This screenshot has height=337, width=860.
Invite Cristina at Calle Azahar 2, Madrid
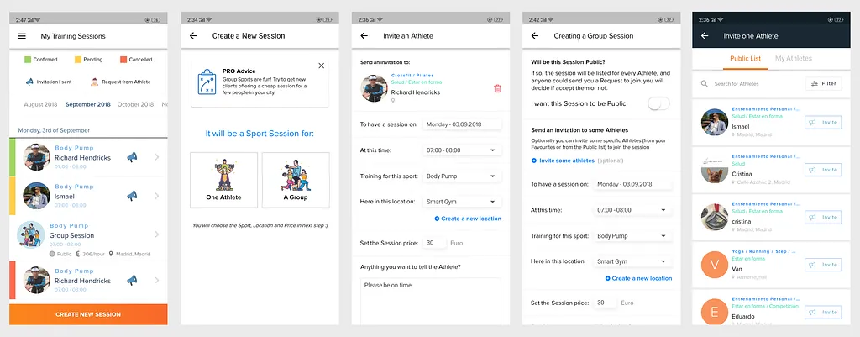pyautogui.click(x=823, y=170)
